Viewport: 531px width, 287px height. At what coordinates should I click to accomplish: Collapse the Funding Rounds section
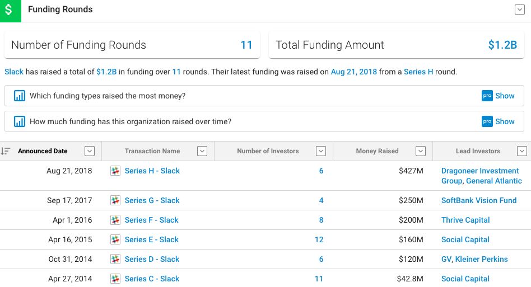click(x=519, y=10)
